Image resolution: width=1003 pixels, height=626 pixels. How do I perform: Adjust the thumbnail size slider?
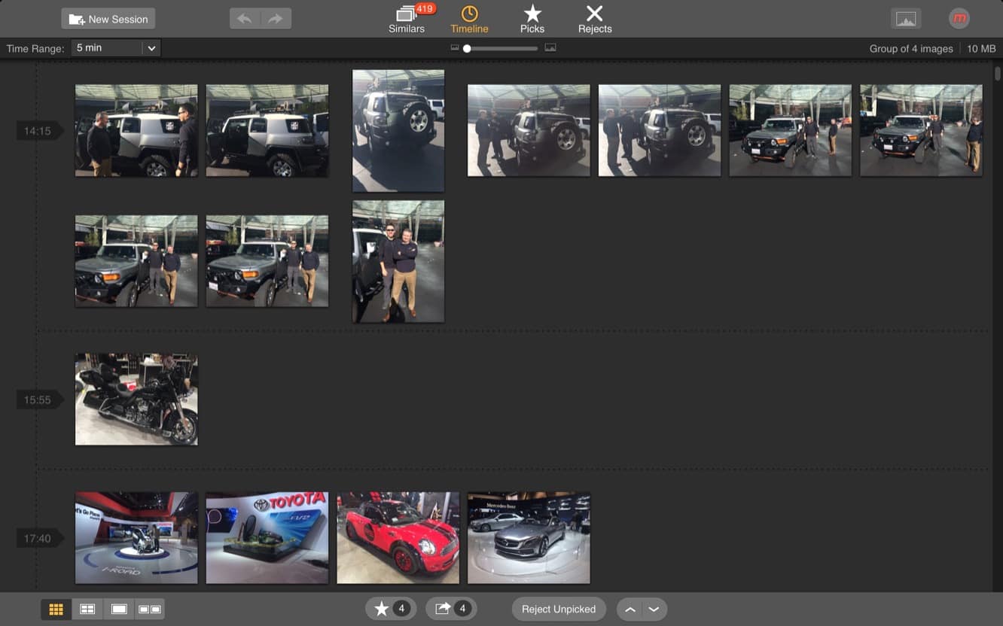click(x=467, y=47)
